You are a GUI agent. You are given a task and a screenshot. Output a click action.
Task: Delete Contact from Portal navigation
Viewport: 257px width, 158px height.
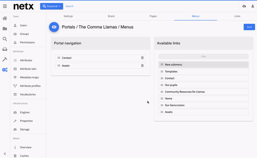click(x=142, y=58)
